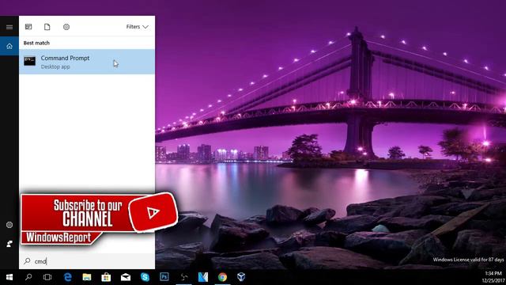506x285 pixels.
Task: Click the YouTube play button on subscribe banner
Action: [x=153, y=212]
